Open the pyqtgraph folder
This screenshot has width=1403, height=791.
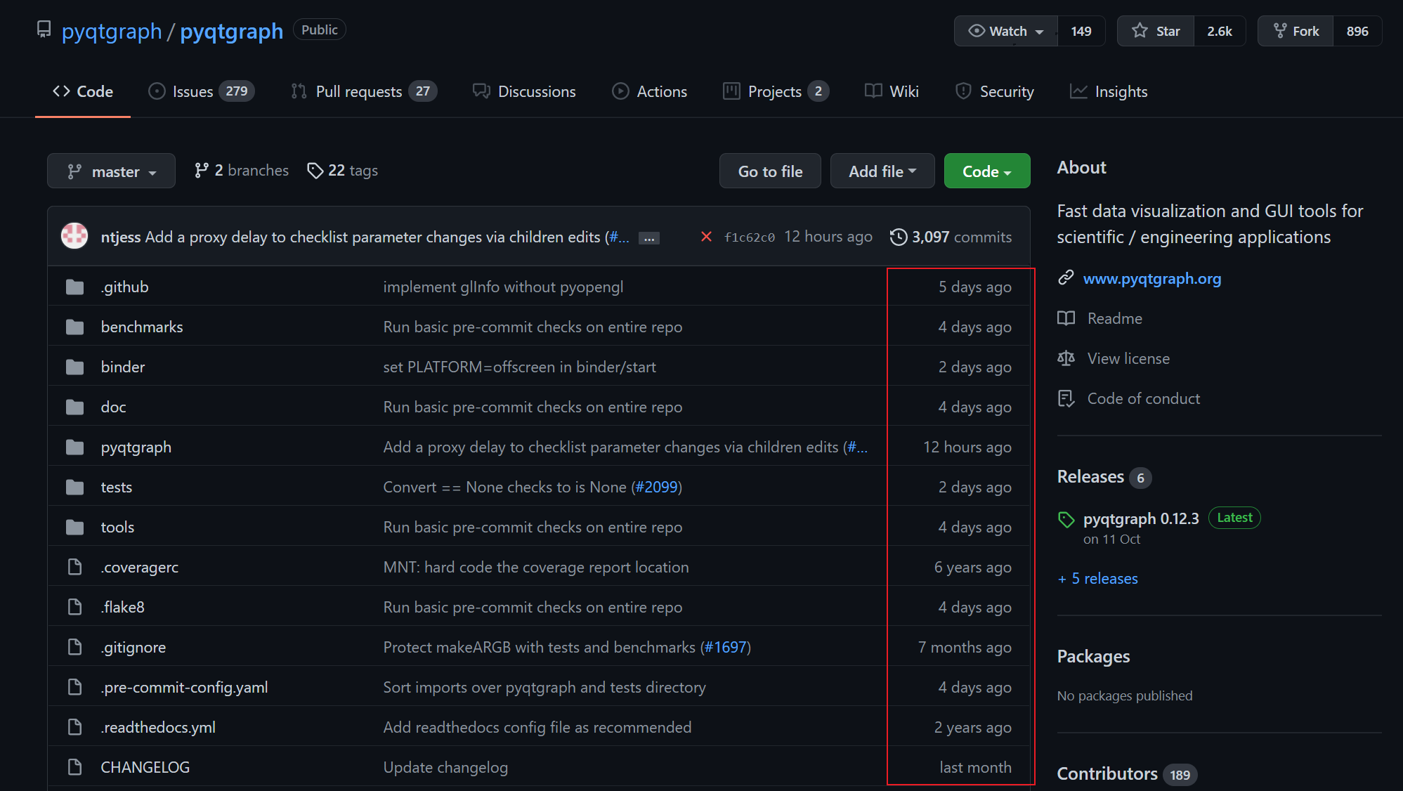tap(136, 447)
